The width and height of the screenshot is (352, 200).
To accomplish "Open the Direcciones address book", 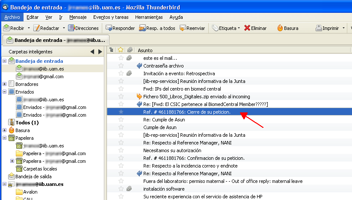I will pyautogui.click(x=83, y=28).
